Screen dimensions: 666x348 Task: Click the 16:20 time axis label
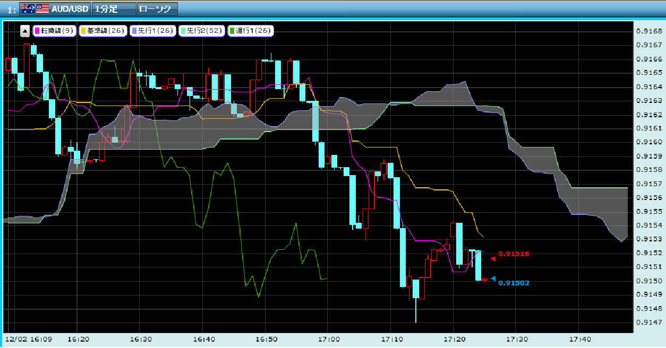(78, 338)
